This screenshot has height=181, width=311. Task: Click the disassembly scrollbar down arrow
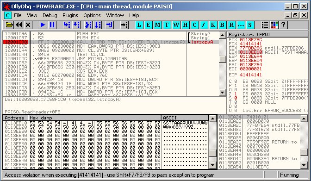click(x=222, y=92)
